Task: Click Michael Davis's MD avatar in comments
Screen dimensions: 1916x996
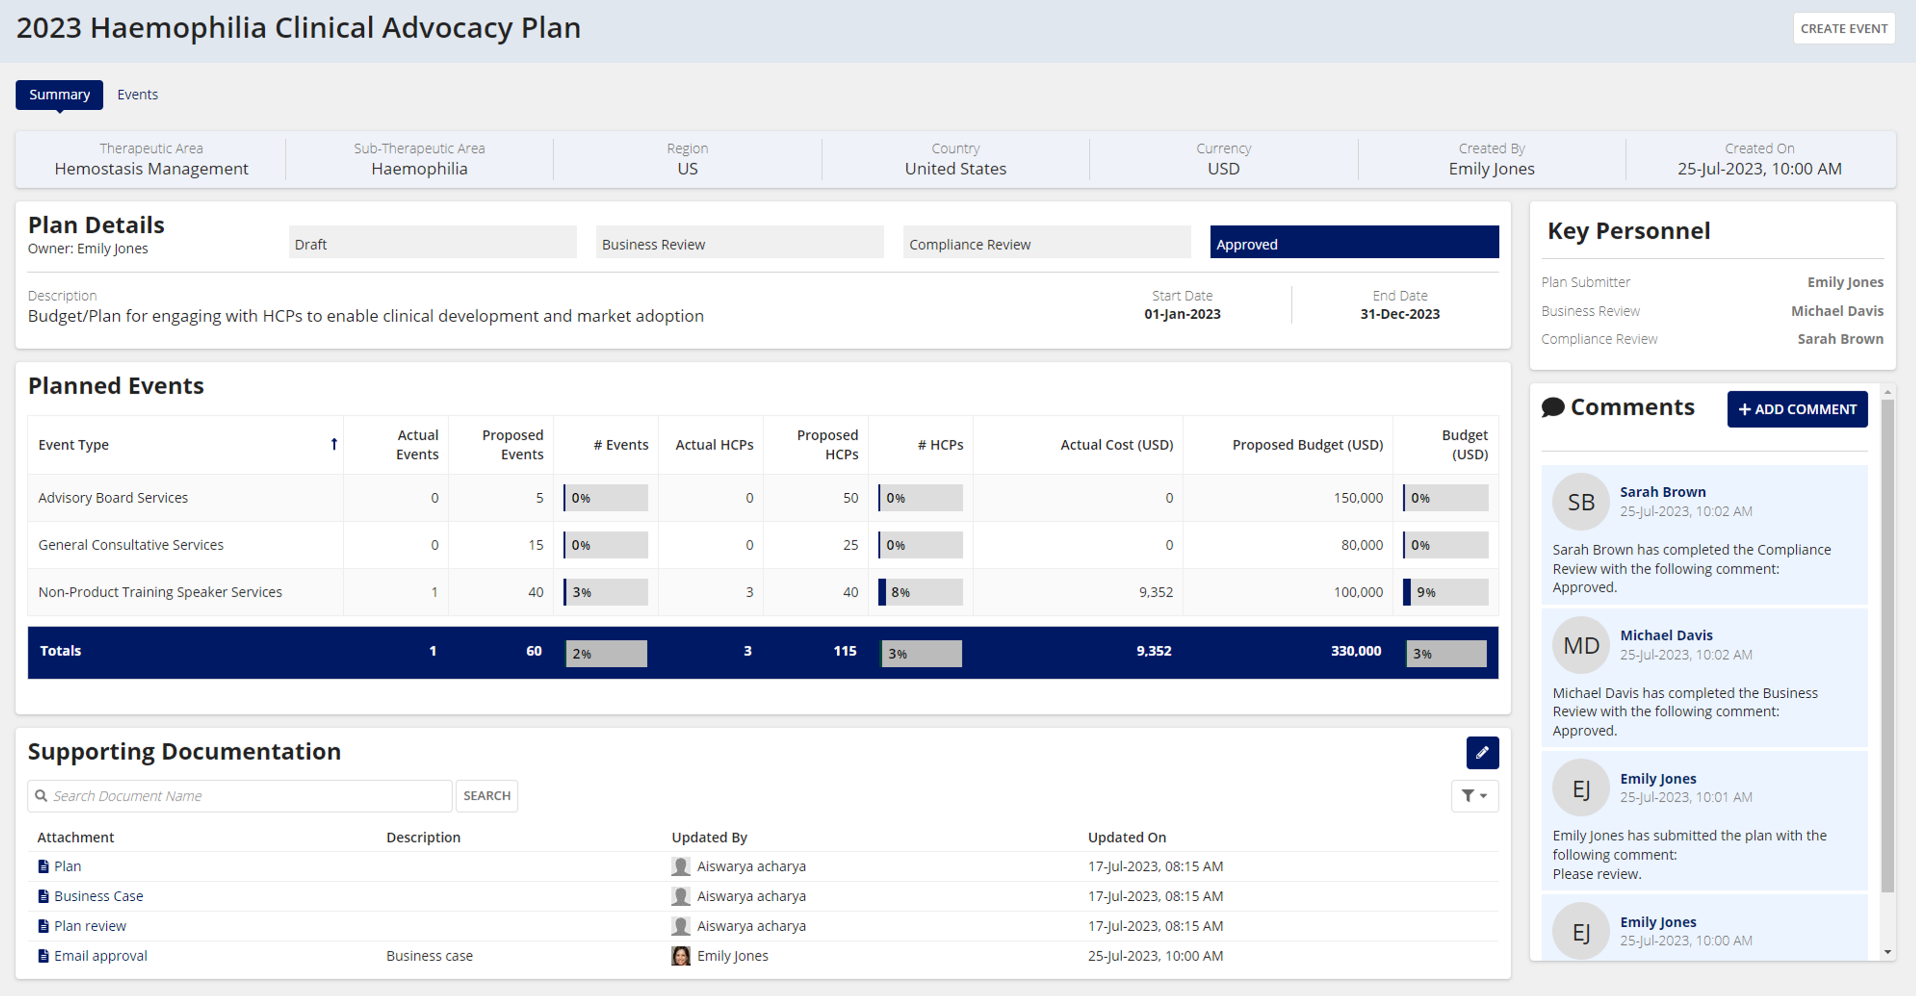Action: (x=1581, y=645)
